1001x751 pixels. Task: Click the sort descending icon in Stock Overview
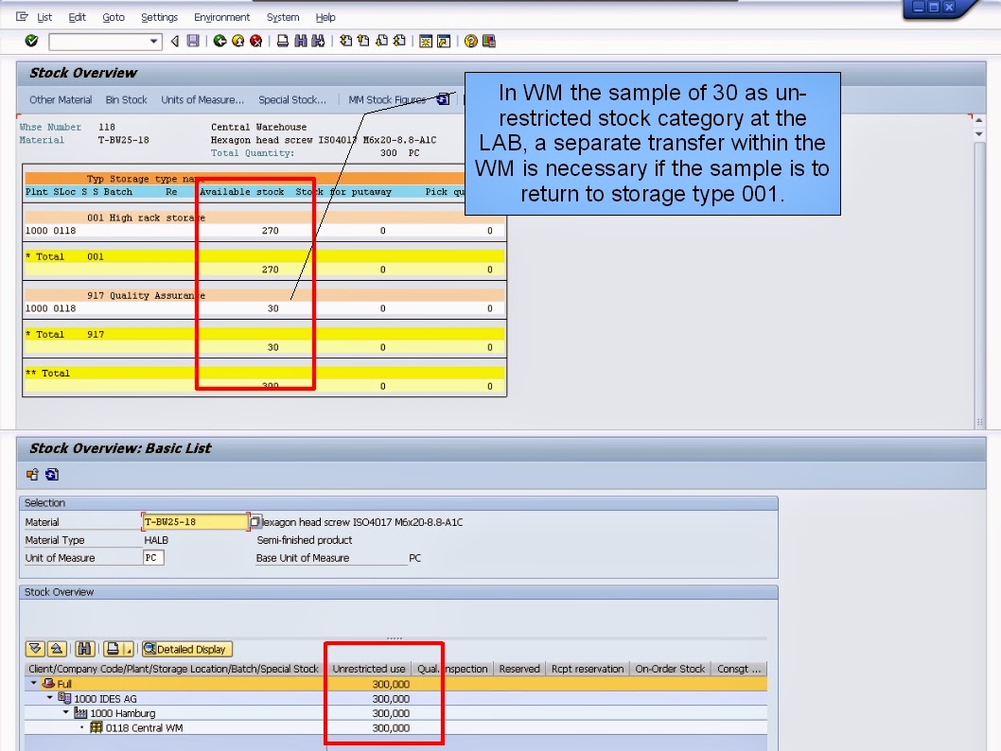point(34,649)
